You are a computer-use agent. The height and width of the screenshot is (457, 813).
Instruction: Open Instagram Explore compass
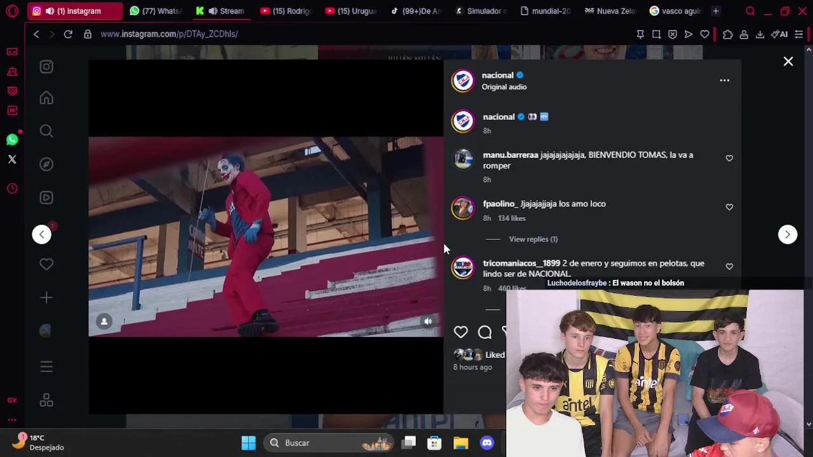[46, 164]
